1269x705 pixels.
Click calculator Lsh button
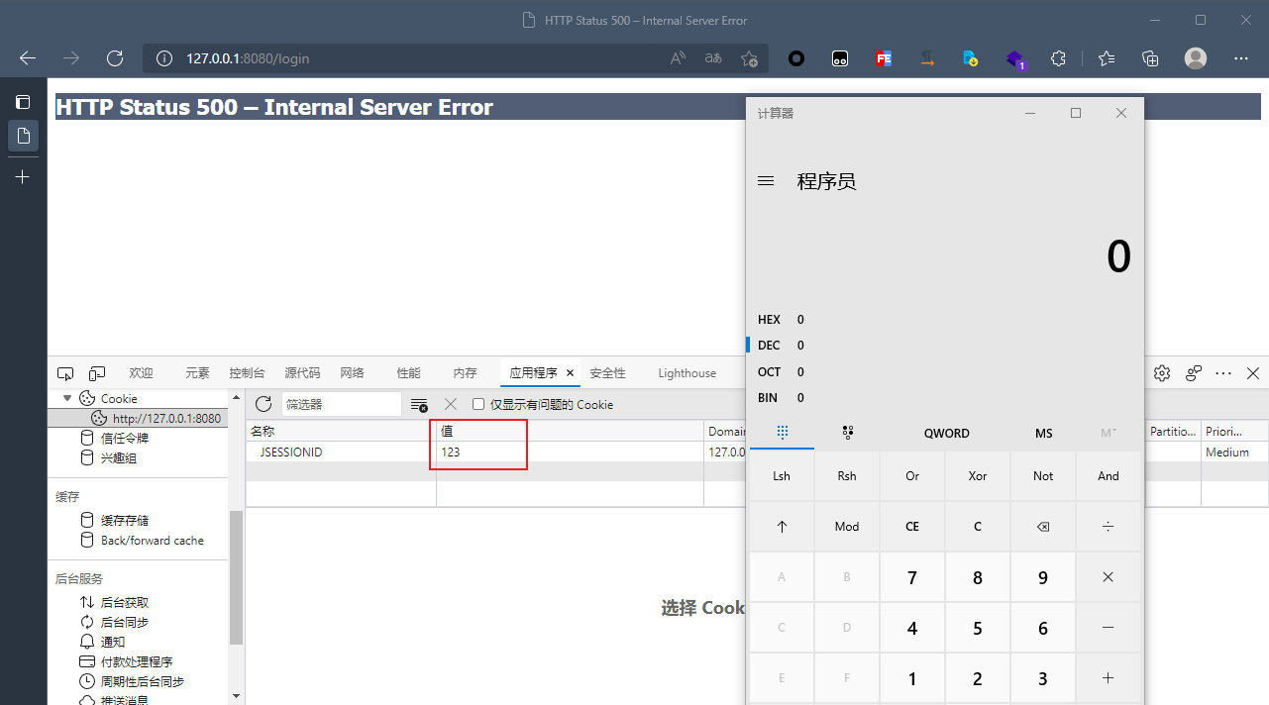coord(782,476)
